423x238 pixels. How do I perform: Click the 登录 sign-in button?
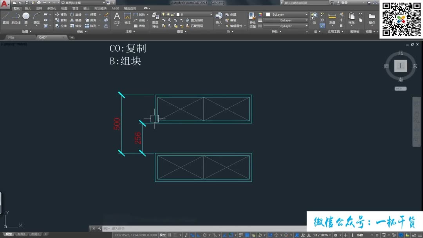click(x=343, y=3)
